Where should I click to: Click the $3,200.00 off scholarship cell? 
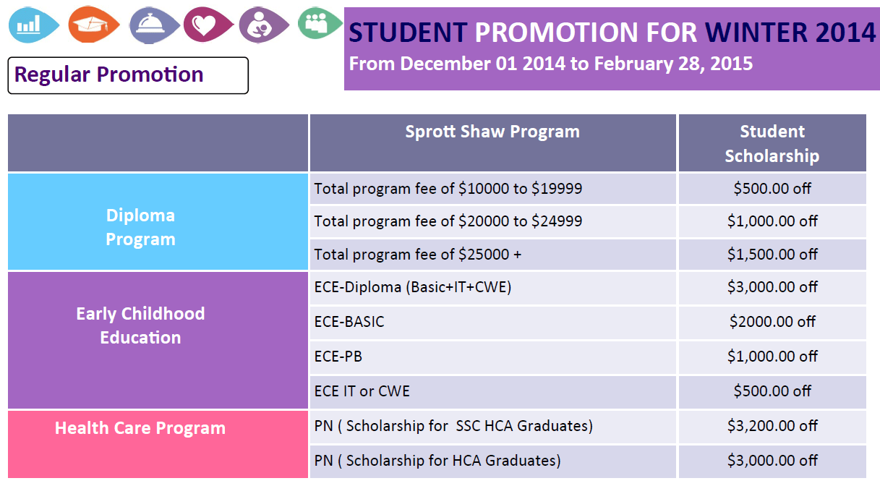pos(772,426)
